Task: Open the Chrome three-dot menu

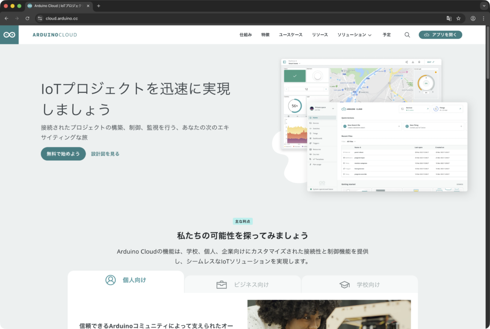Action: (x=482, y=19)
